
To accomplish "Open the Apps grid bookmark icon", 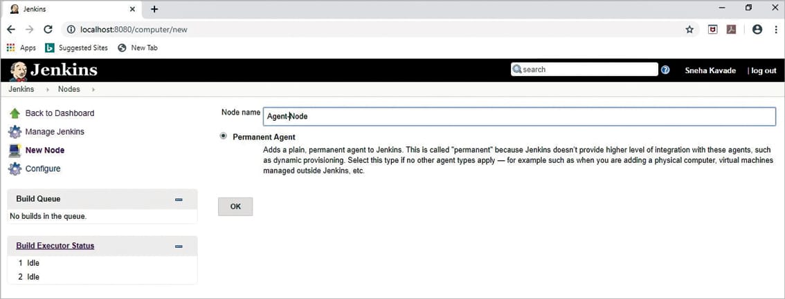I will coord(10,48).
